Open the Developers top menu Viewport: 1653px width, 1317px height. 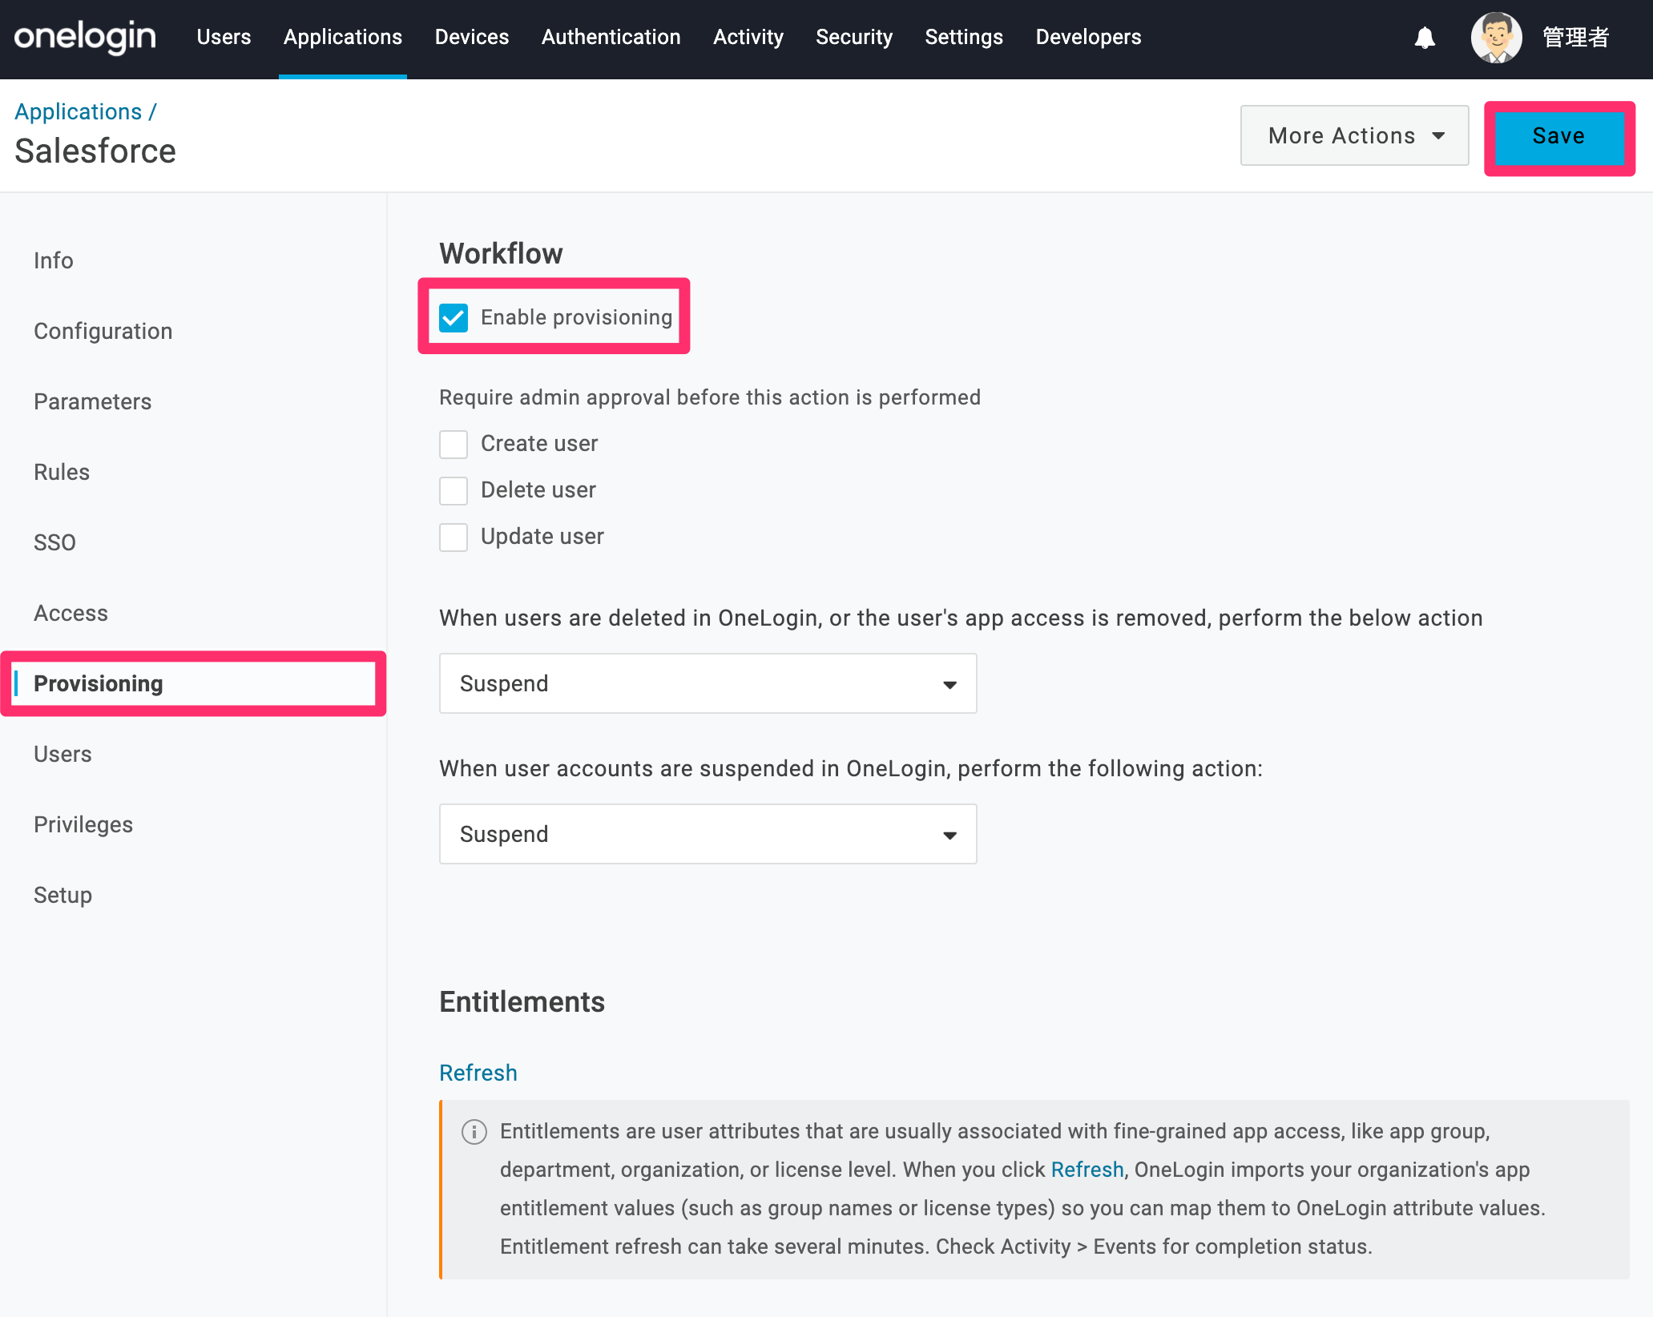[x=1088, y=37]
